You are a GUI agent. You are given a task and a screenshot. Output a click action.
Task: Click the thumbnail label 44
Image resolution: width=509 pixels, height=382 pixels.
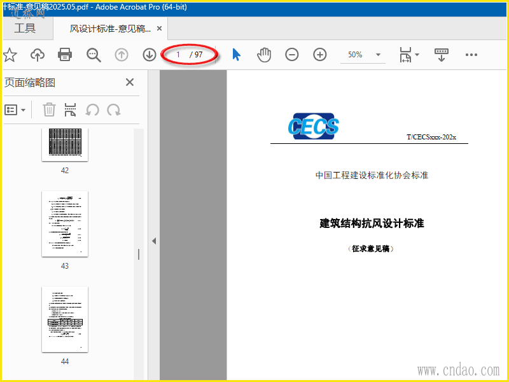[65, 362]
